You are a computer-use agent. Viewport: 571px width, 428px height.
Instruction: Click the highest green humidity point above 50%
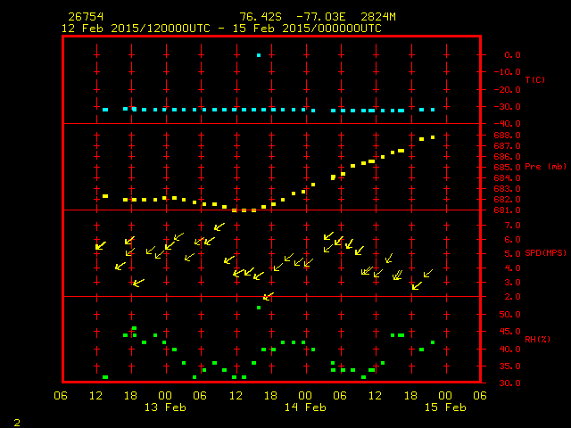point(259,308)
